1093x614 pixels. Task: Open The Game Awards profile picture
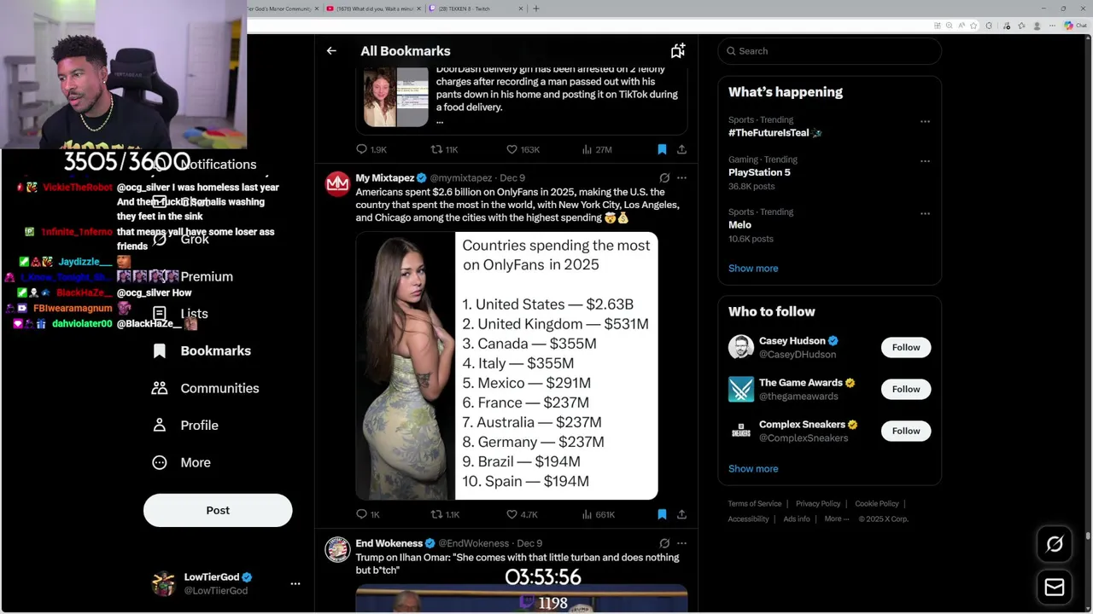[741, 389]
